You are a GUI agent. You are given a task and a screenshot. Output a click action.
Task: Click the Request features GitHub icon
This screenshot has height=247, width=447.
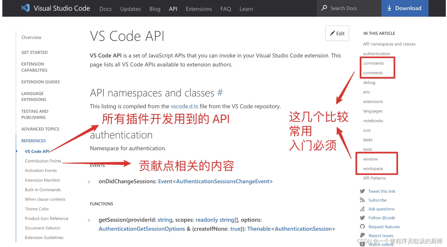[x=363, y=226]
